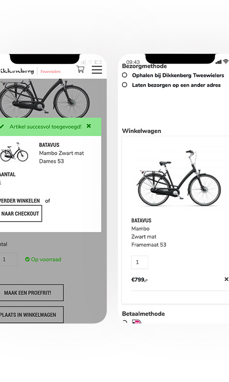This screenshot has height=382, width=229.
Task: Click 'Naar checkout' button
Action: pyautogui.click(x=21, y=213)
